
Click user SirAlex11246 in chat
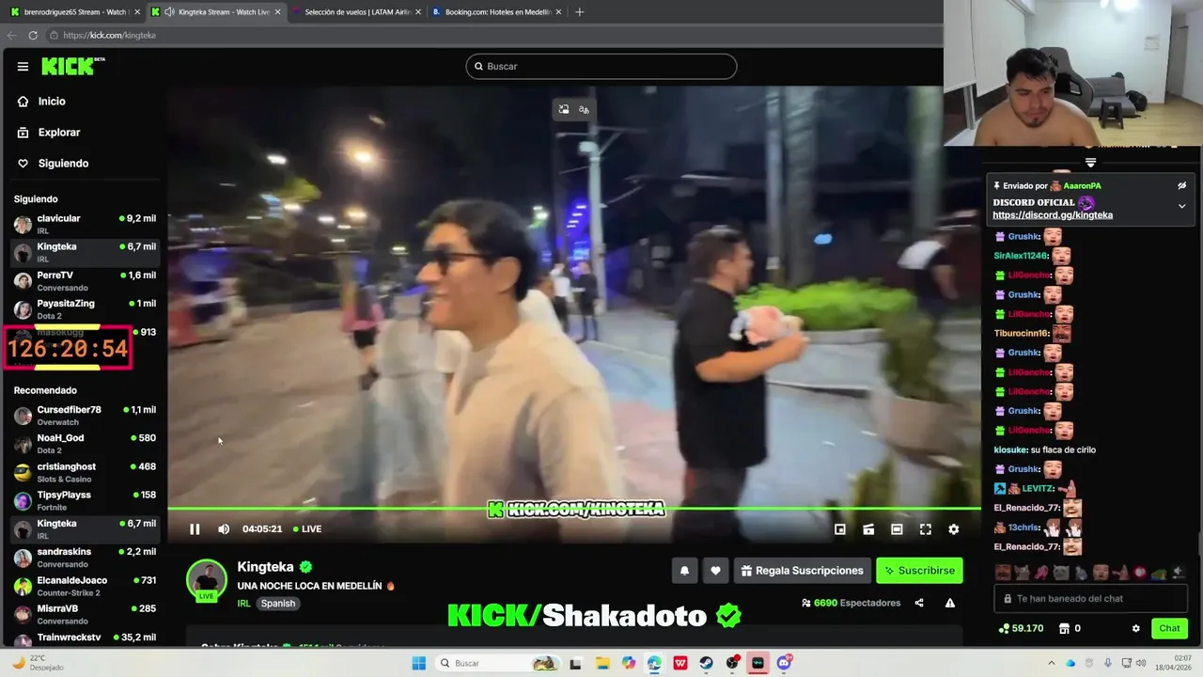[x=1021, y=256]
